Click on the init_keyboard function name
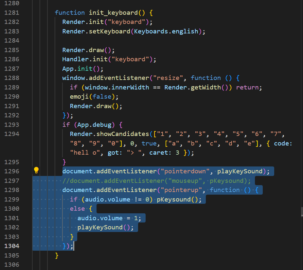303x270 pixels. tap(113, 13)
